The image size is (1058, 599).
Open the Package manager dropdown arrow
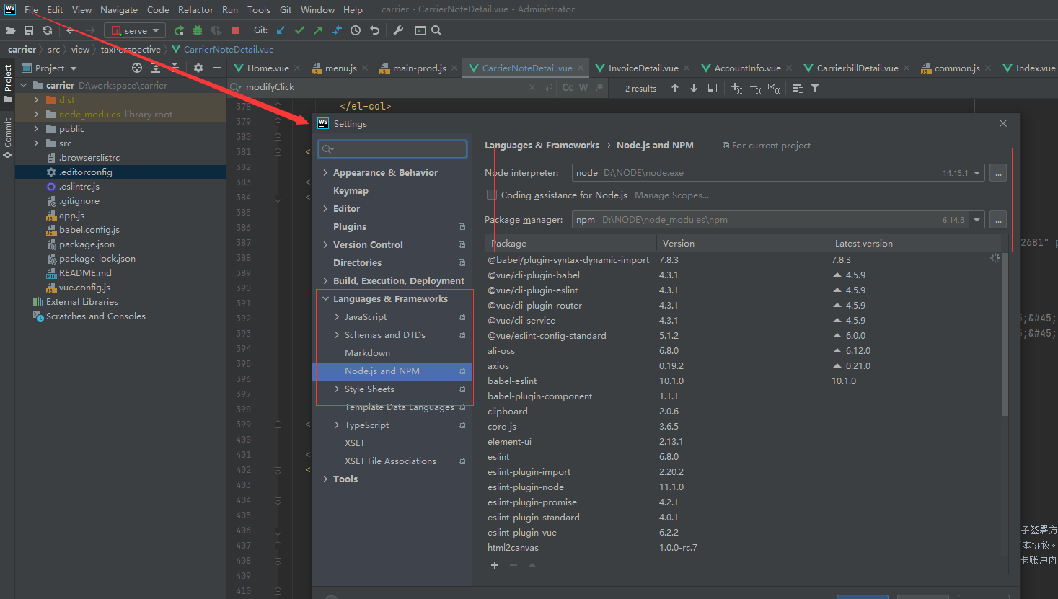[977, 220]
